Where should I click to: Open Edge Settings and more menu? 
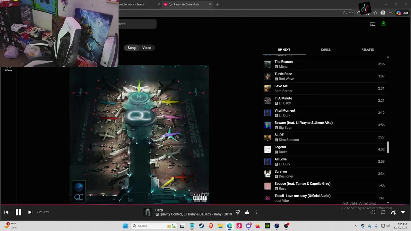pos(390,13)
